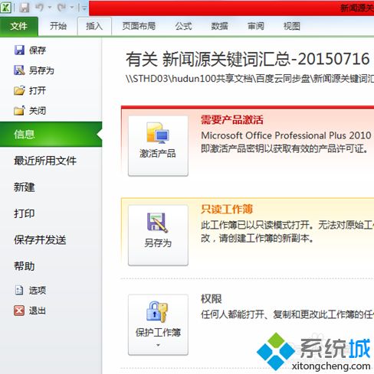The image size is (374, 374).
Task: Select the 信息 backstage section
Action: [x=51, y=135]
